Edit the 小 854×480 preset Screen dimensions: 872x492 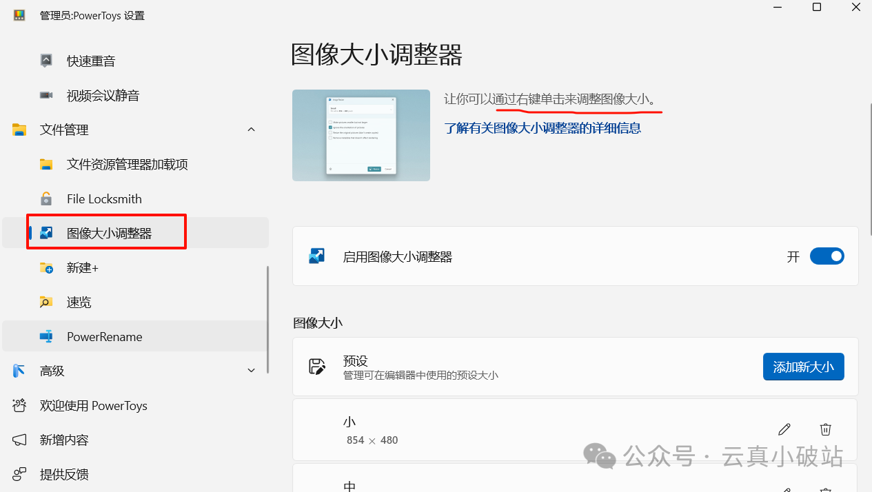coord(784,429)
